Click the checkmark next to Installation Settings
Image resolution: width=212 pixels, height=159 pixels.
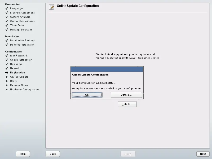tap(7, 41)
